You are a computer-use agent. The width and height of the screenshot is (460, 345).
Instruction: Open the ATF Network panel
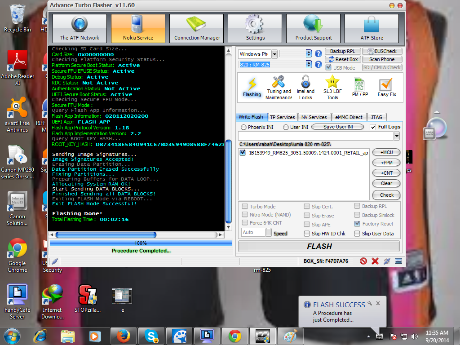(x=80, y=28)
